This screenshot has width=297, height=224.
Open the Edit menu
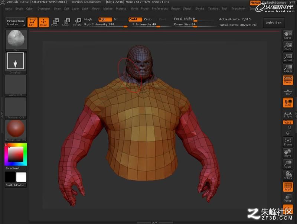pos(66,9)
